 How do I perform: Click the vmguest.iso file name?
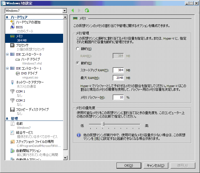(x=30, y=77)
